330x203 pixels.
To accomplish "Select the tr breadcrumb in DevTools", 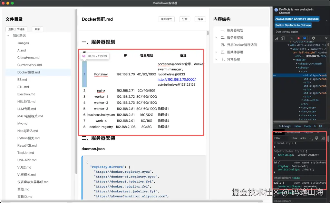I will (x=315, y=126).
